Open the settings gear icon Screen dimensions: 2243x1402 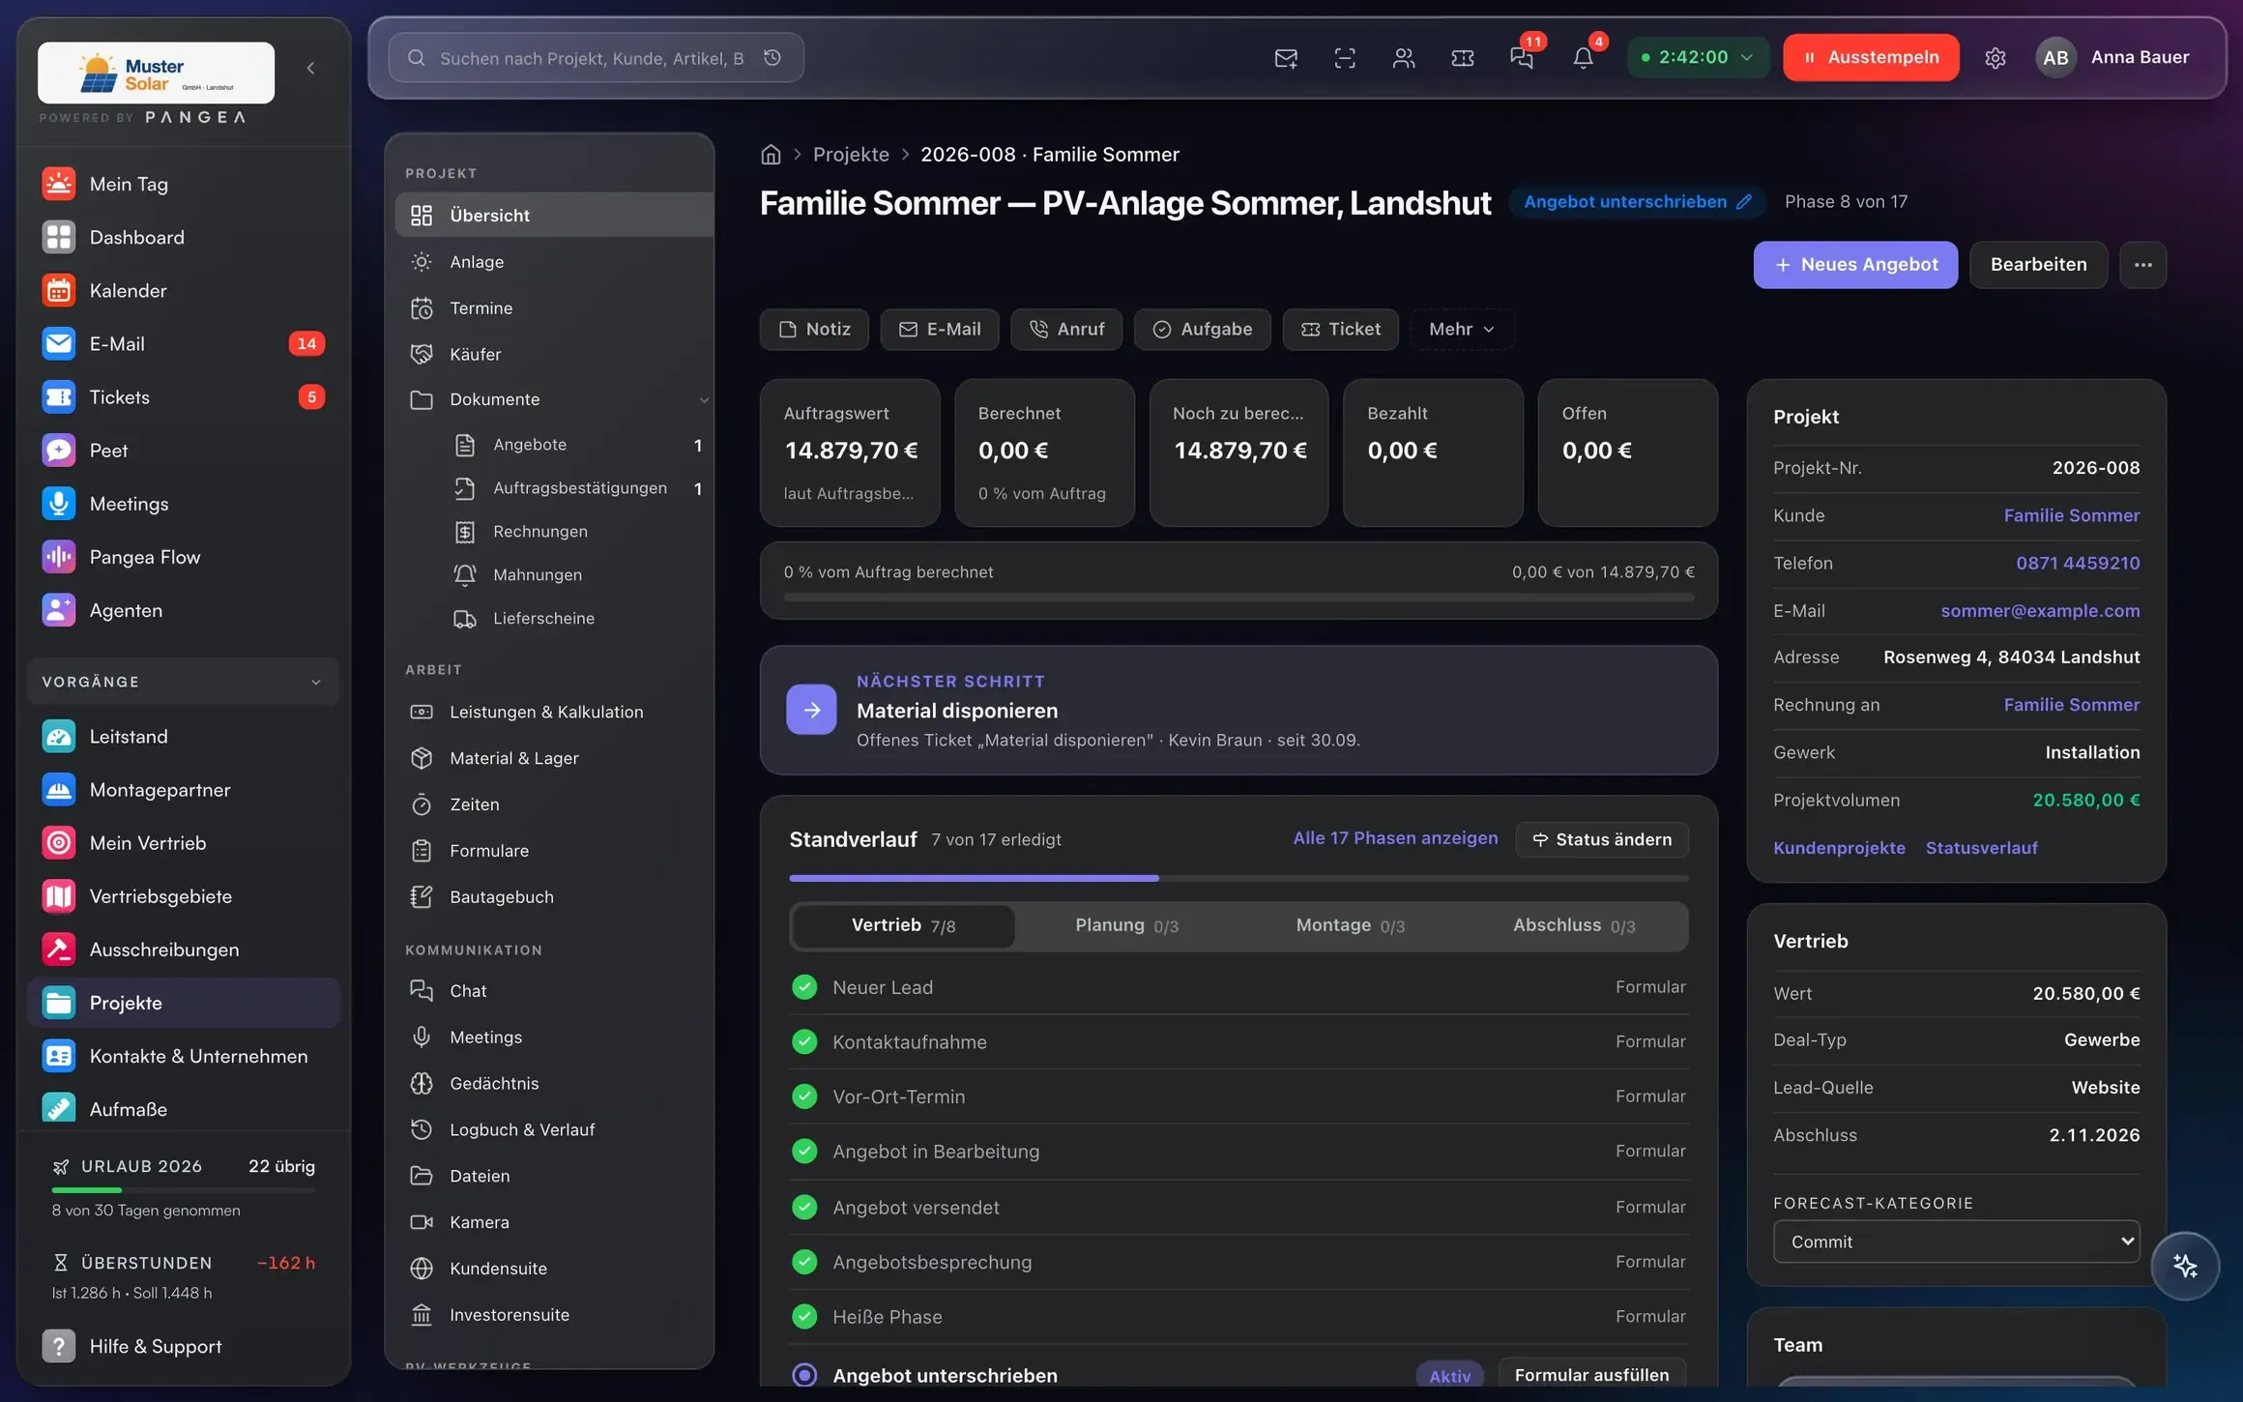point(1995,58)
